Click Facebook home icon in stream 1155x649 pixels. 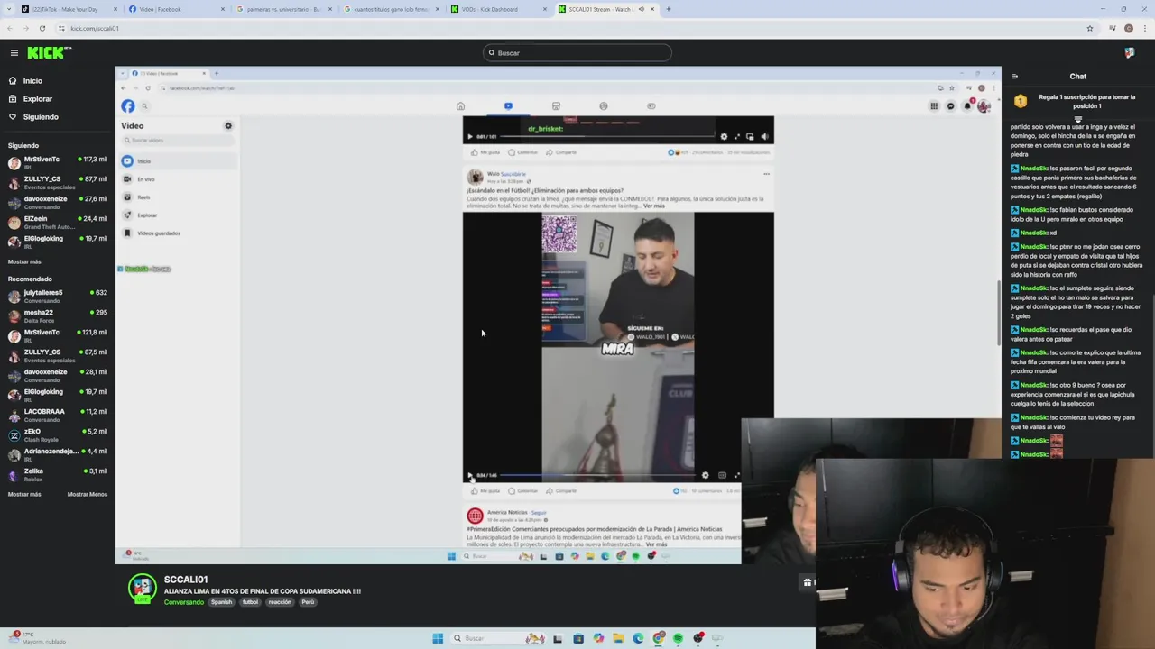[x=460, y=106]
